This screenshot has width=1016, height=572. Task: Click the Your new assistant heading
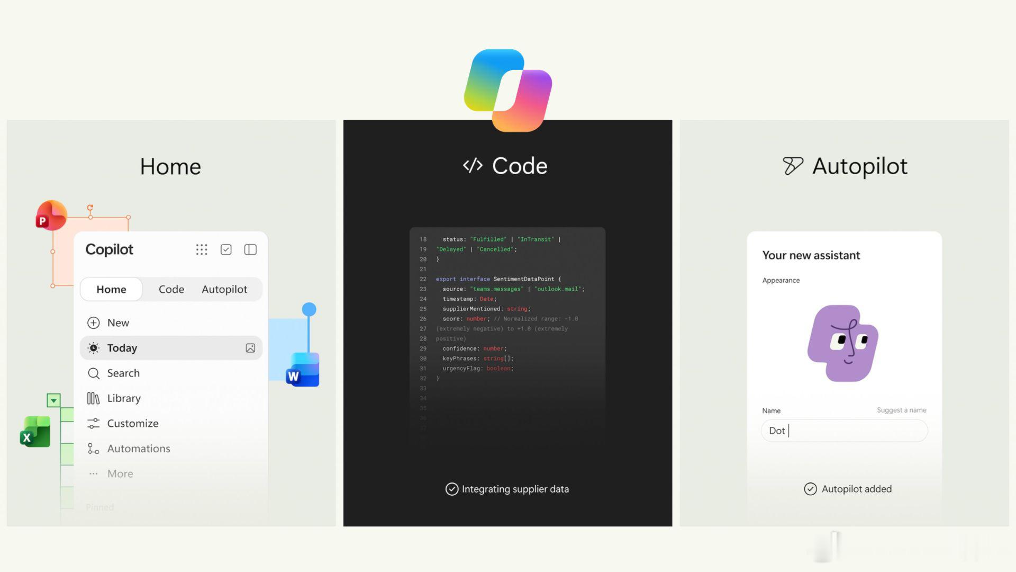tap(811, 255)
